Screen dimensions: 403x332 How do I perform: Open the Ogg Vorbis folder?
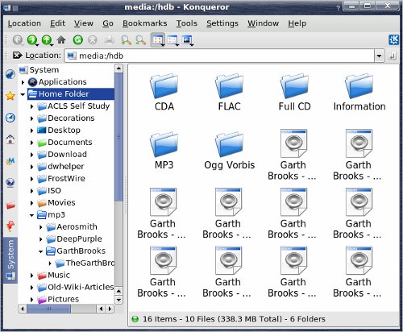(x=229, y=151)
